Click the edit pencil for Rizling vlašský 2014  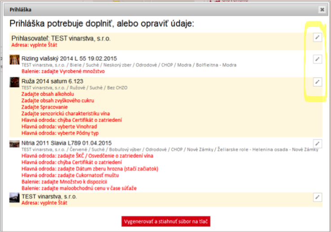pos(317,59)
